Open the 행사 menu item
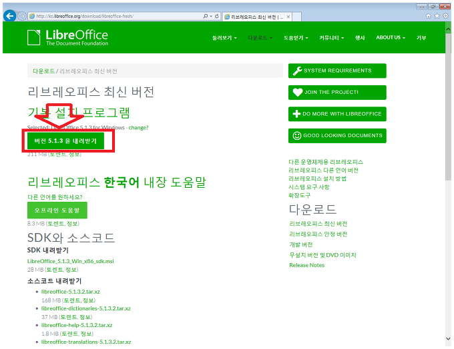This screenshot has width=454, height=349. click(360, 38)
